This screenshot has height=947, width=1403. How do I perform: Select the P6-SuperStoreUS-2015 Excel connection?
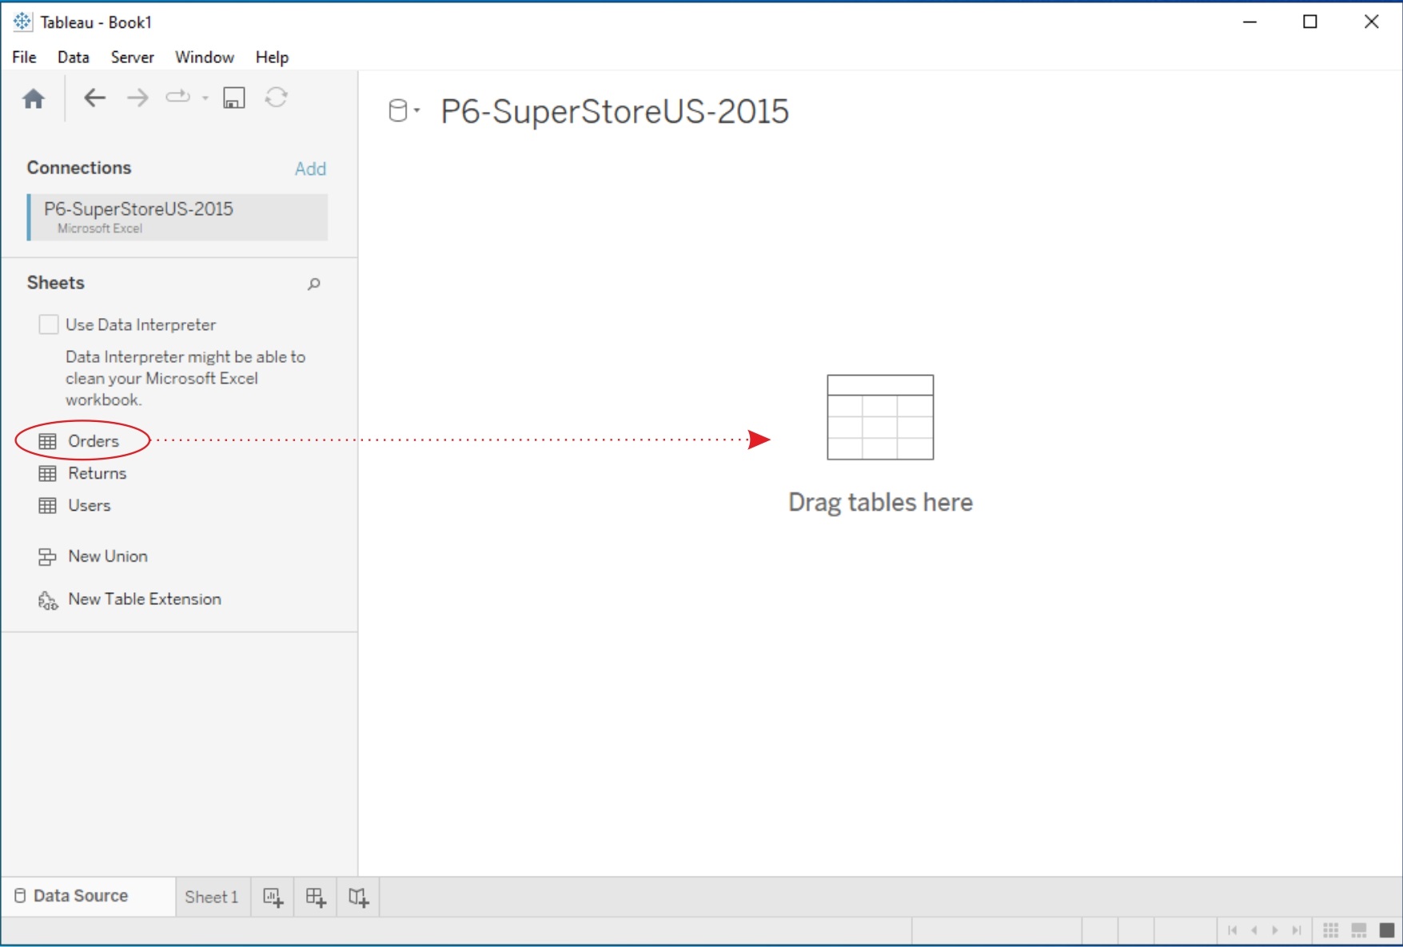177,217
